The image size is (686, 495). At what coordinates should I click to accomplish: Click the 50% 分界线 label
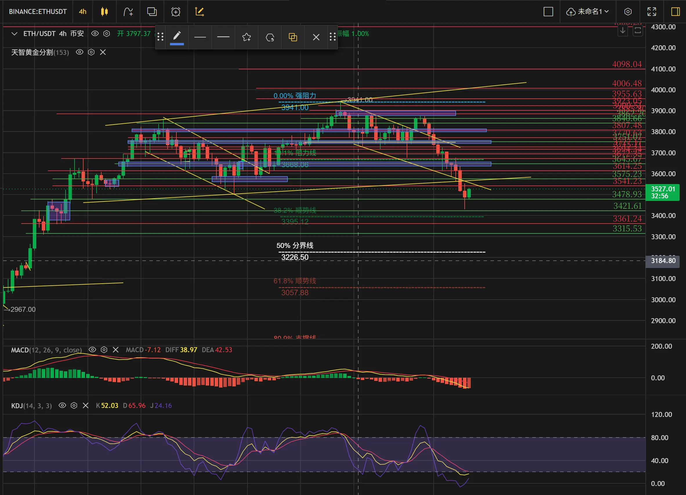[x=295, y=246]
